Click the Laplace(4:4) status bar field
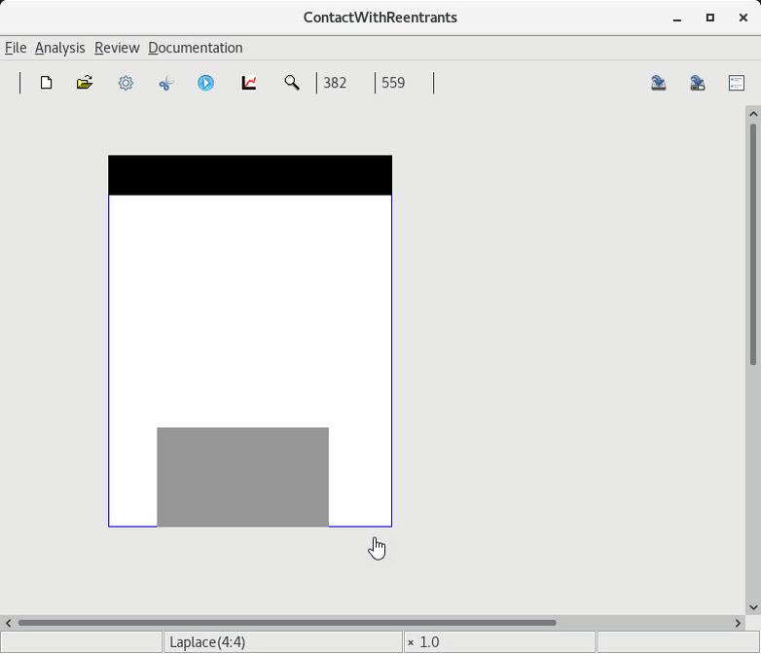 (282, 642)
